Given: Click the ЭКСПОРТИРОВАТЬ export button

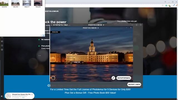Looking at the screenshot, I should tap(123, 78).
